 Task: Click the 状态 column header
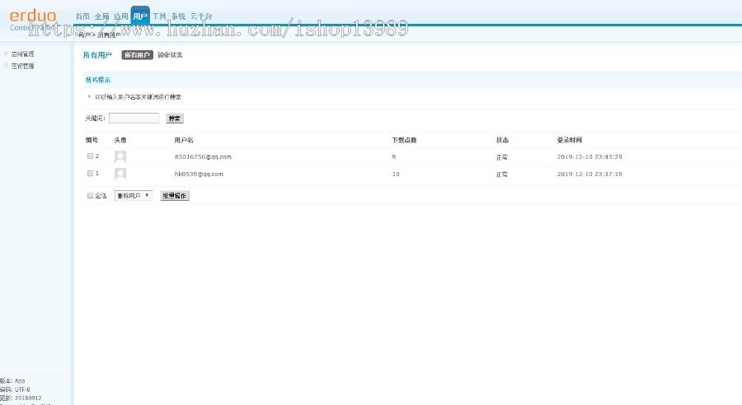click(x=502, y=140)
